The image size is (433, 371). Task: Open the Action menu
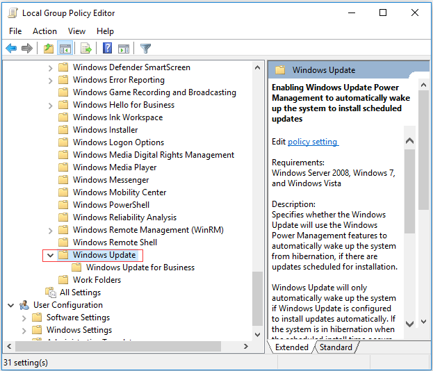(44, 31)
